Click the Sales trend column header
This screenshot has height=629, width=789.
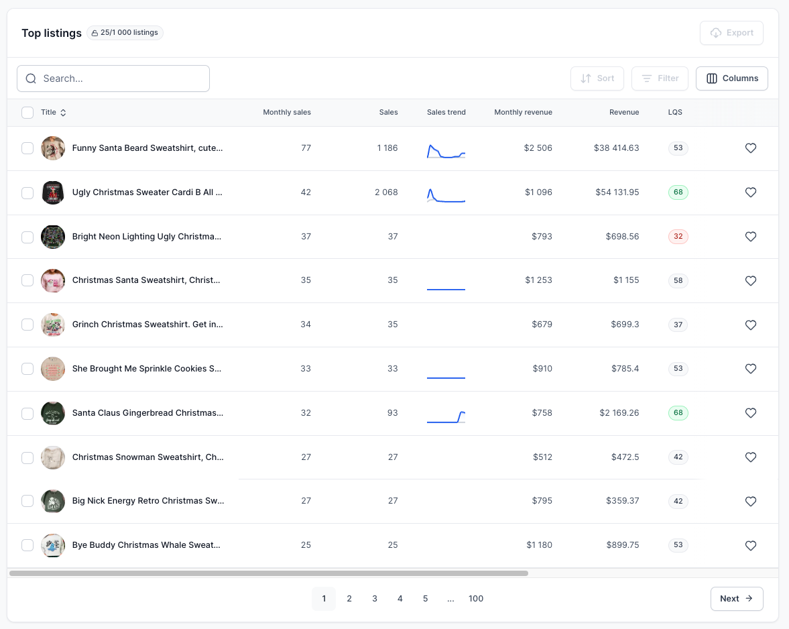tap(446, 112)
